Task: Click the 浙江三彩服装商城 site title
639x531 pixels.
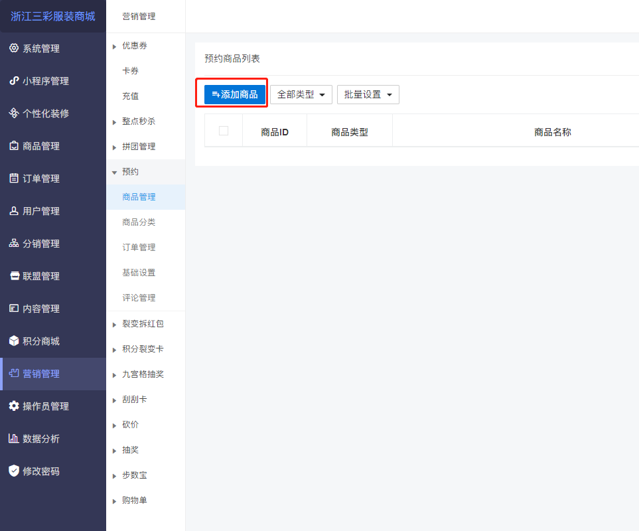Action: (53, 17)
